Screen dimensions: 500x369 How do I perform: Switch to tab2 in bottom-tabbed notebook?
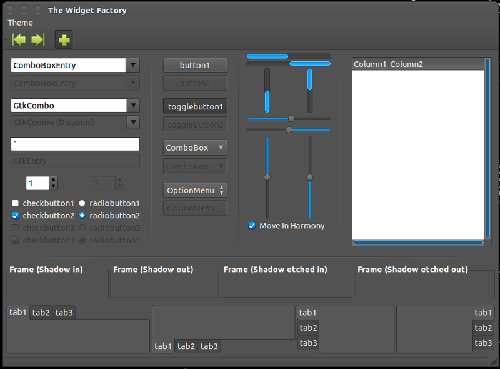tap(186, 346)
